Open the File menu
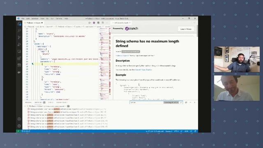The height and width of the screenshot is (148, 263). click(x=23, y=18)
